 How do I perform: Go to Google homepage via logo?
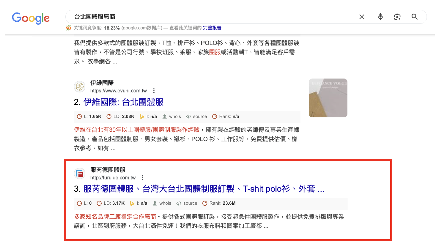(x=31, y=18)
